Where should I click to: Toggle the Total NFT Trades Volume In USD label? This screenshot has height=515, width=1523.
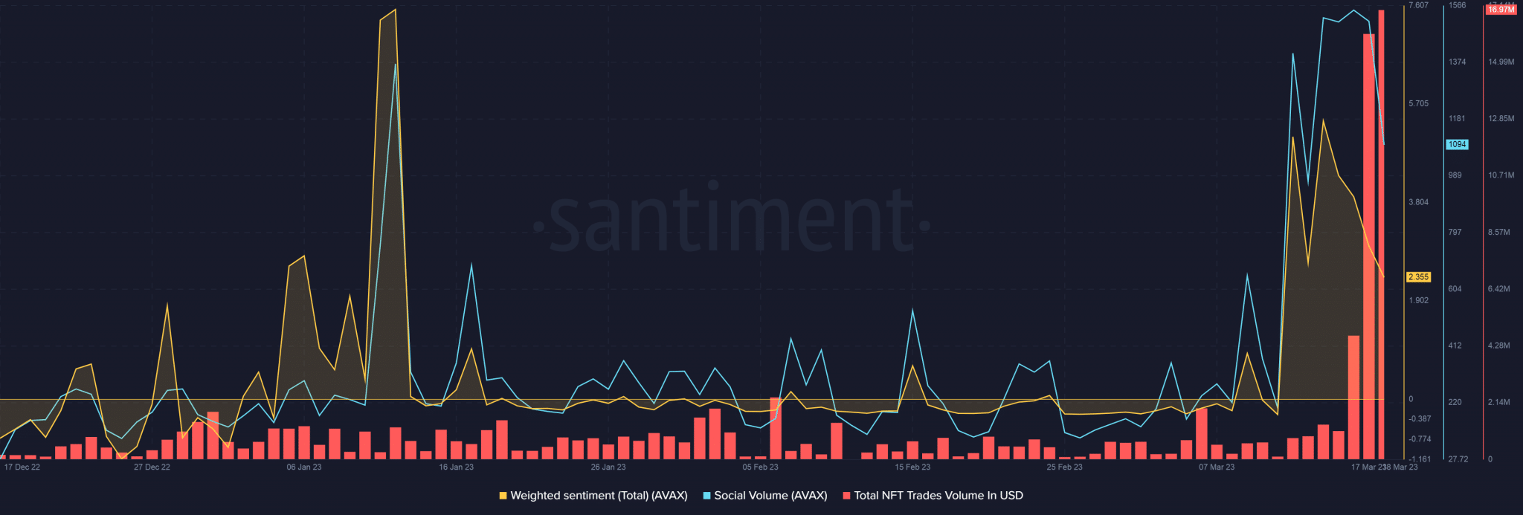[938, 496]
